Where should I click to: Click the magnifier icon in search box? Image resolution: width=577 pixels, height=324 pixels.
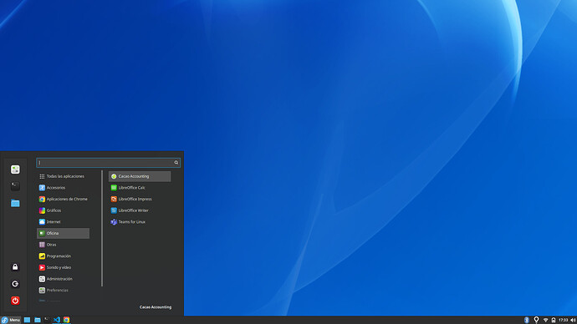(x=176, y=163)
